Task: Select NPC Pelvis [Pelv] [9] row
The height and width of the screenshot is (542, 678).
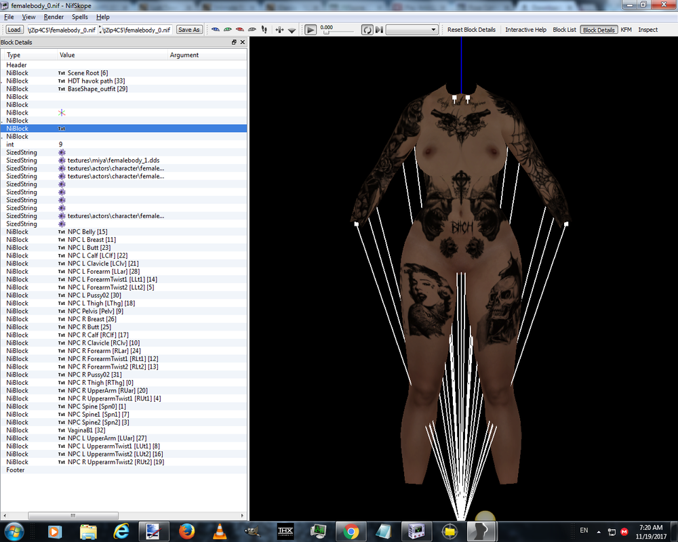Action: tap(123, 311)
